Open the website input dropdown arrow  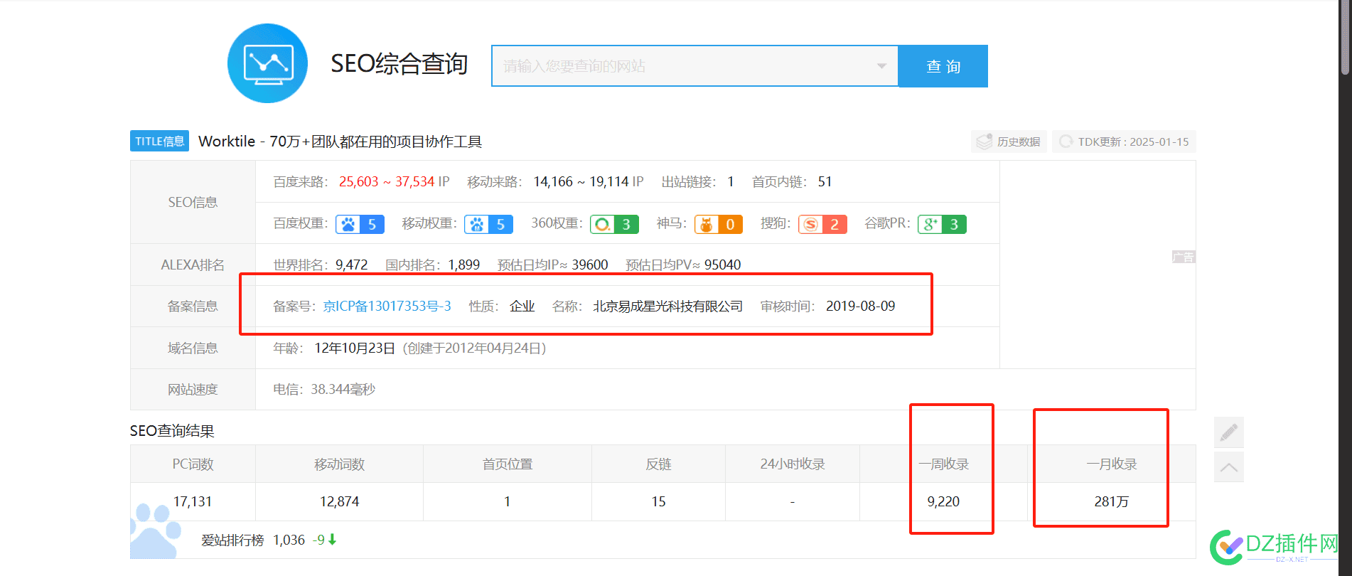click(881, 66)
